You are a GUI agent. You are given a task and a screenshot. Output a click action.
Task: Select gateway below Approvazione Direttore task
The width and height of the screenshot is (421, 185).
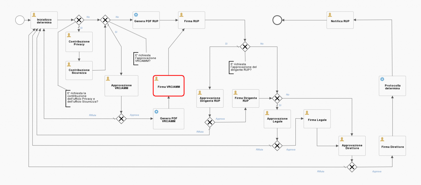(x=352, y=167)
